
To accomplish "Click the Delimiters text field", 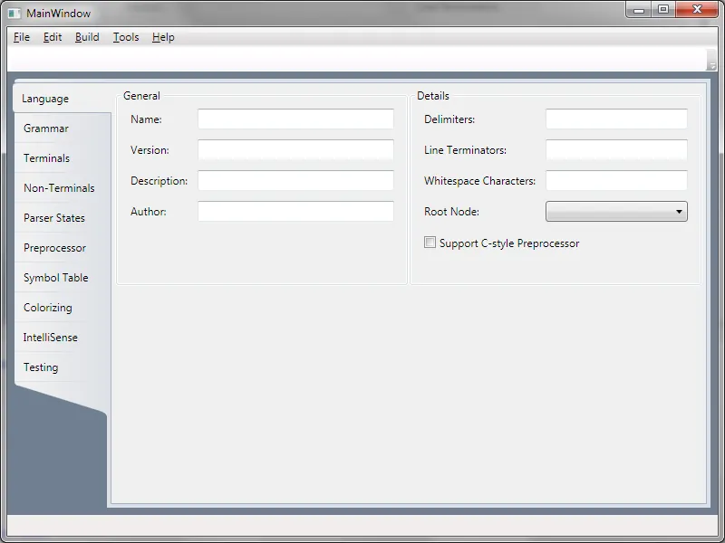I will [616, 119].
